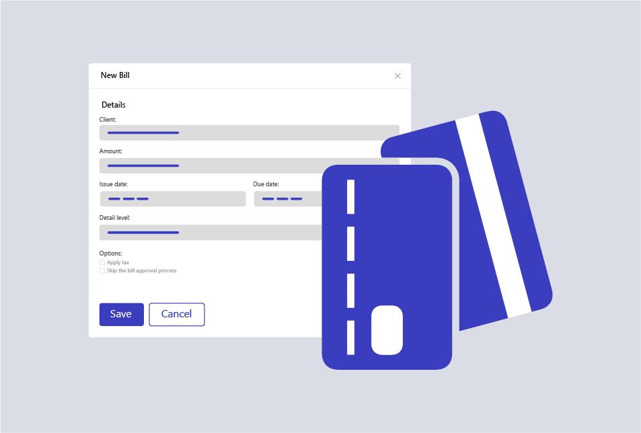Open the Detail level field
Screen dimensions: 641x433
(211, 233)
